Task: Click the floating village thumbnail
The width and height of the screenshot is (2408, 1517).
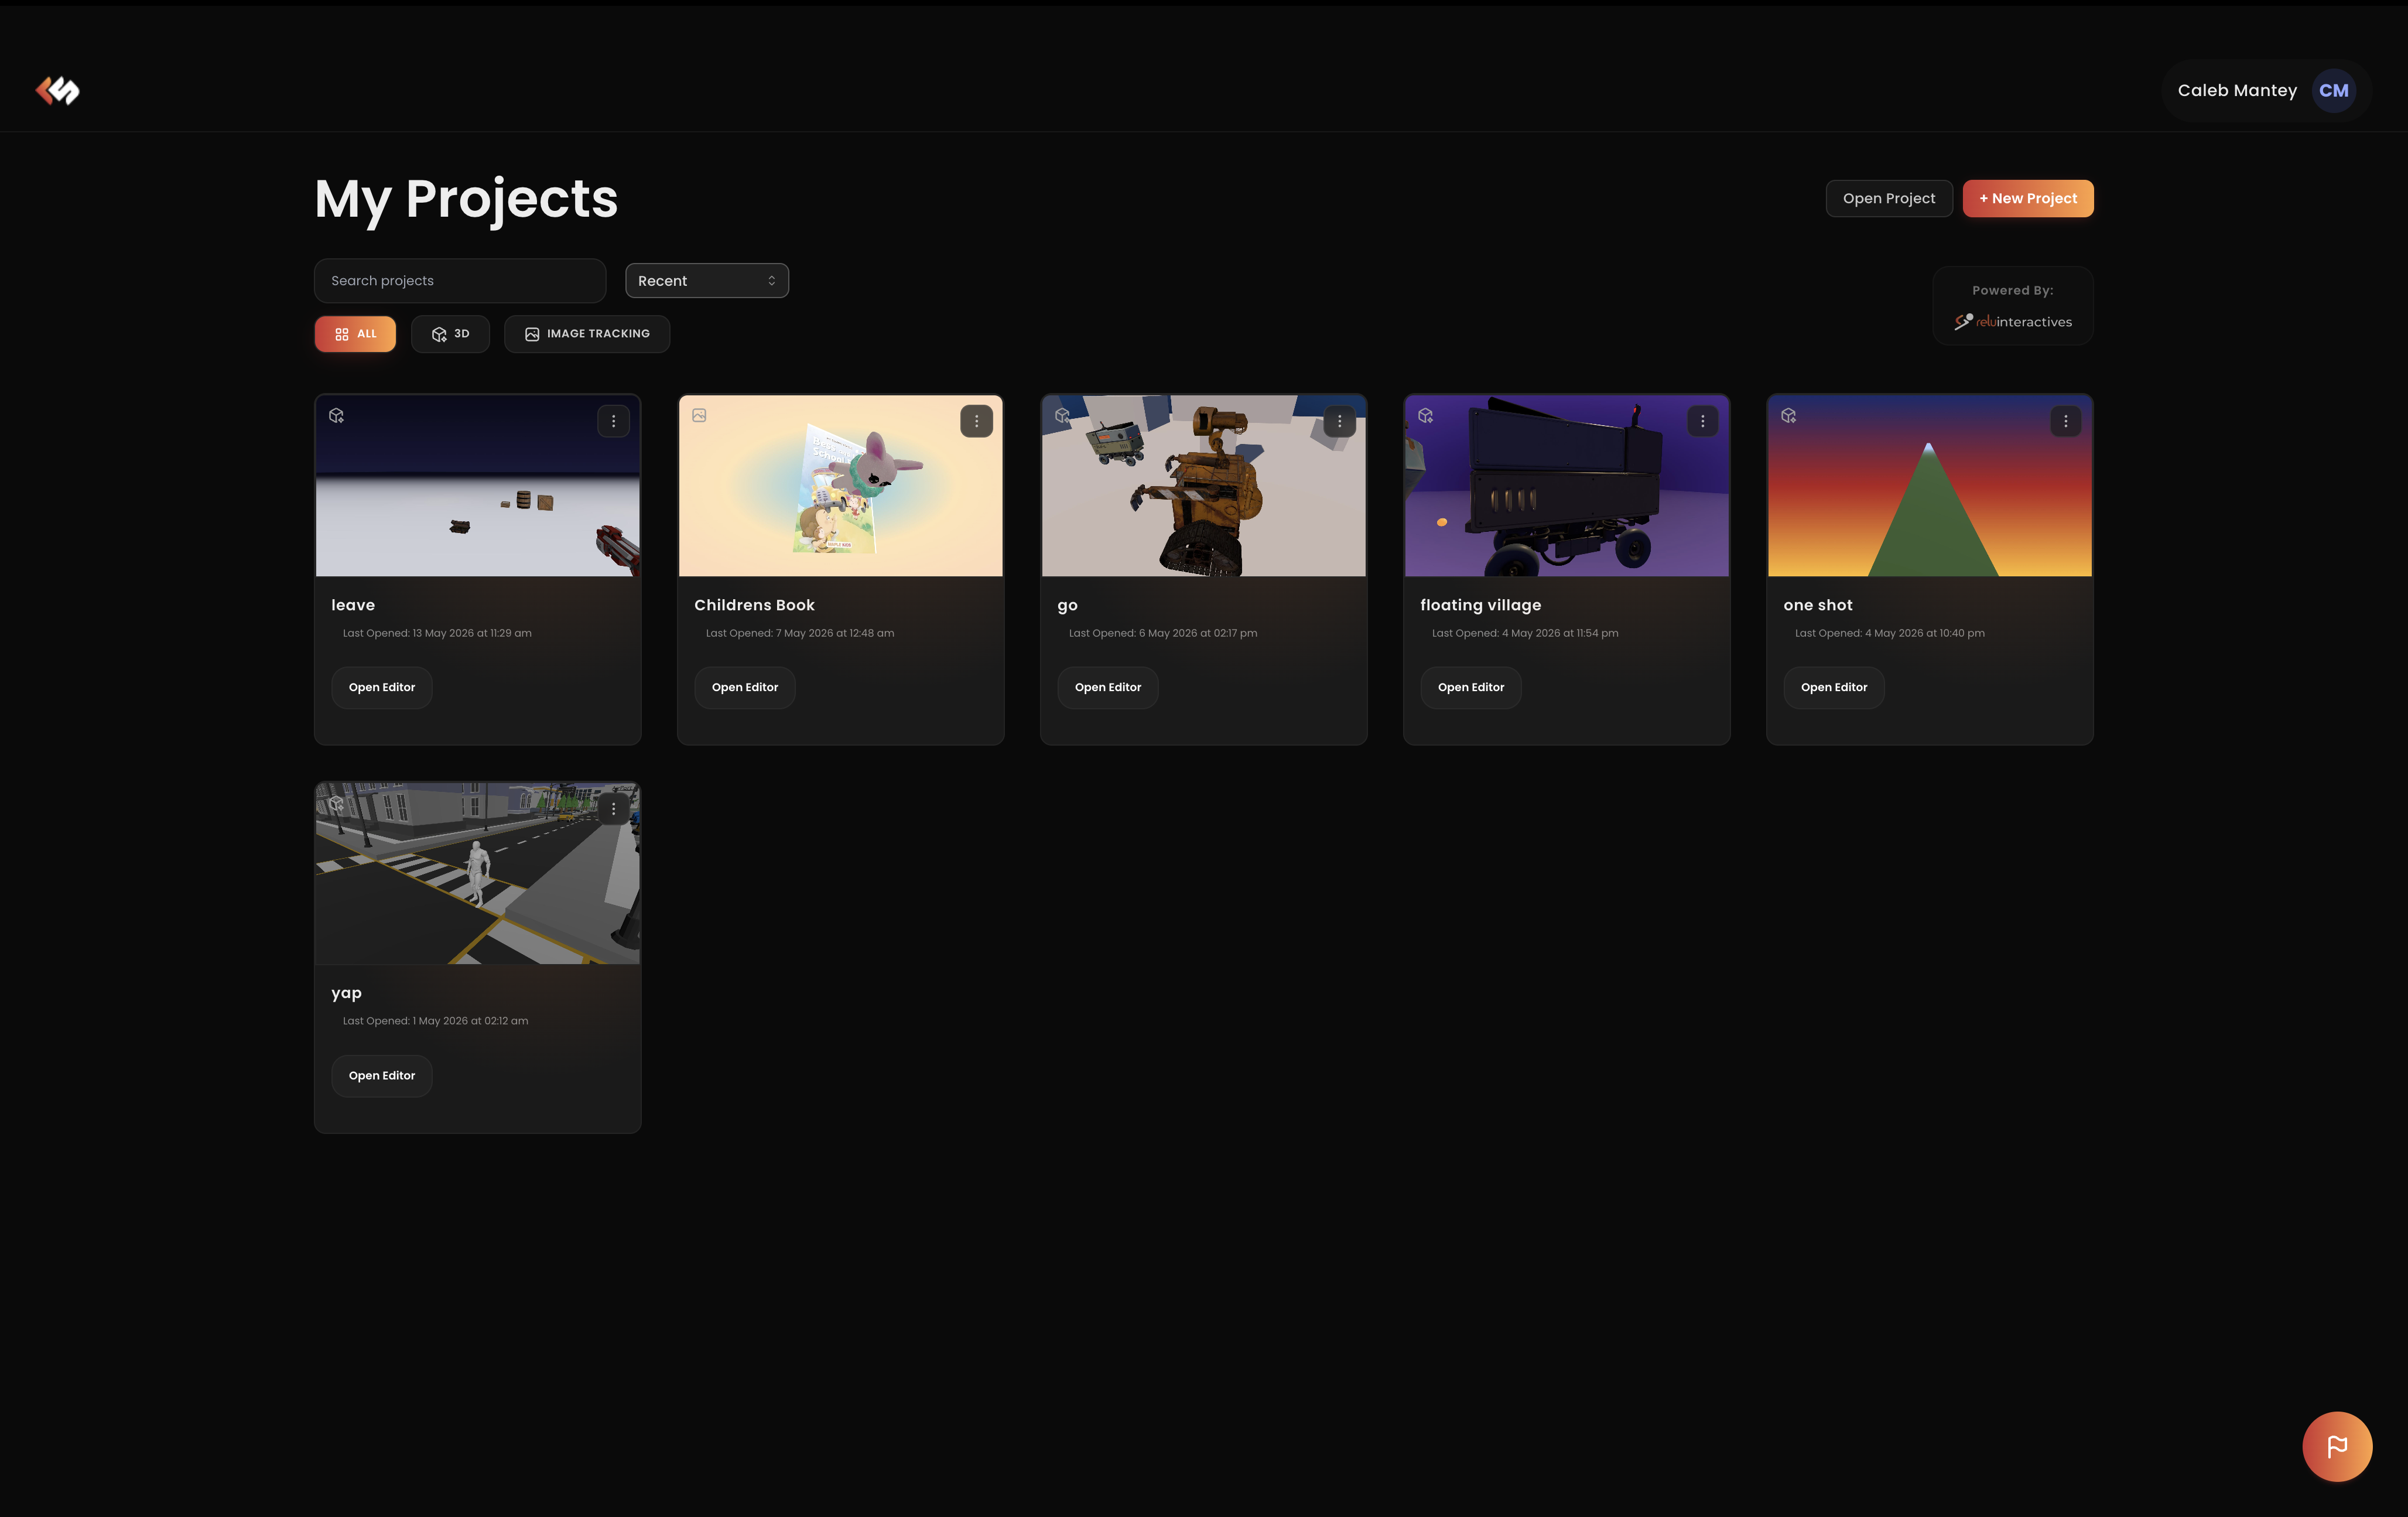Action: click(1566, 486)
